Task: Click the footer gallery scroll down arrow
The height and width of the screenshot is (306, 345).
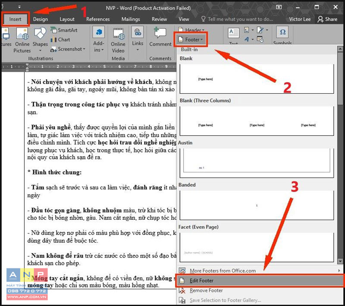Action: point(340,261)
